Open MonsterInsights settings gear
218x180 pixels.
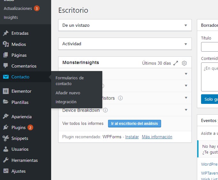184,63
